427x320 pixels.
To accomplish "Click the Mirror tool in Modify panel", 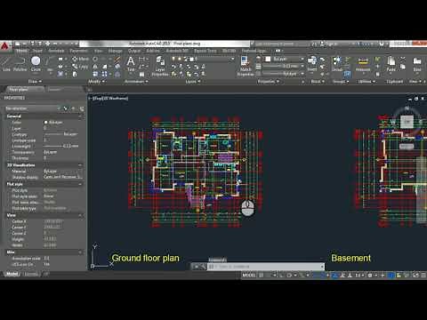I will (95, 67).
